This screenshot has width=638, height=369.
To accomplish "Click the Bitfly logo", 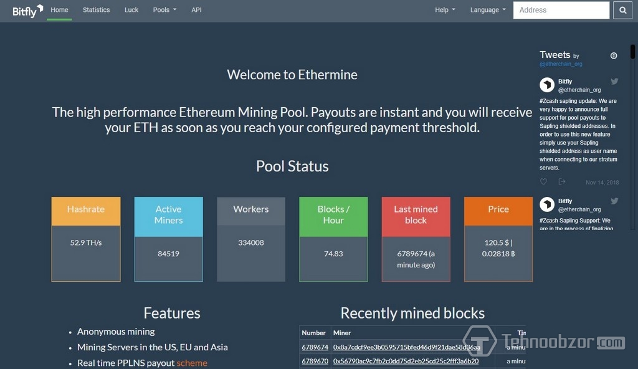I will pos(27,11).
